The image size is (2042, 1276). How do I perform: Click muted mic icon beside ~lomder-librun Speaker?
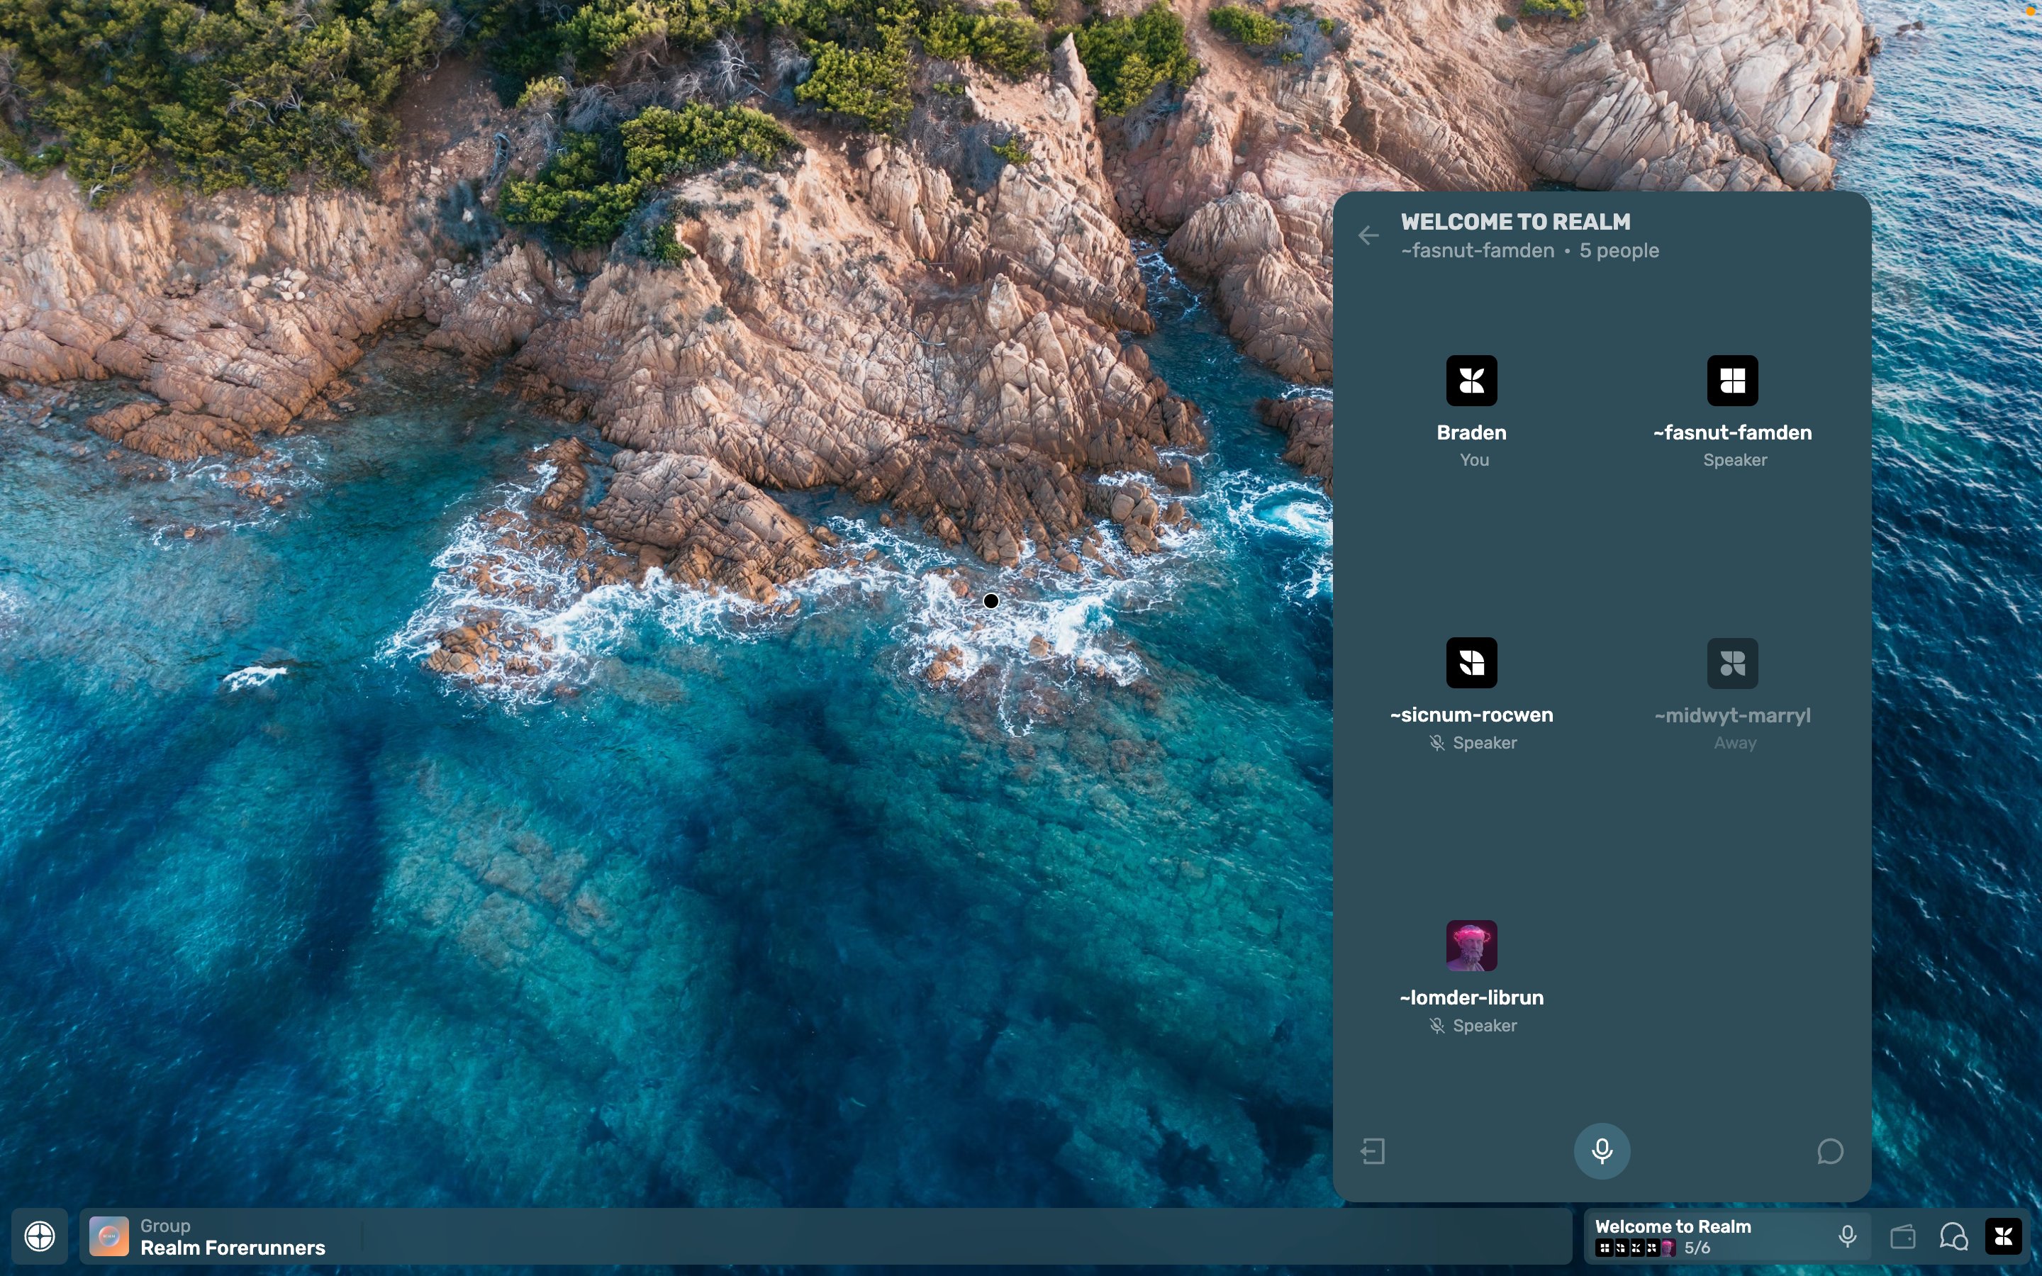coord(1437,1026)
